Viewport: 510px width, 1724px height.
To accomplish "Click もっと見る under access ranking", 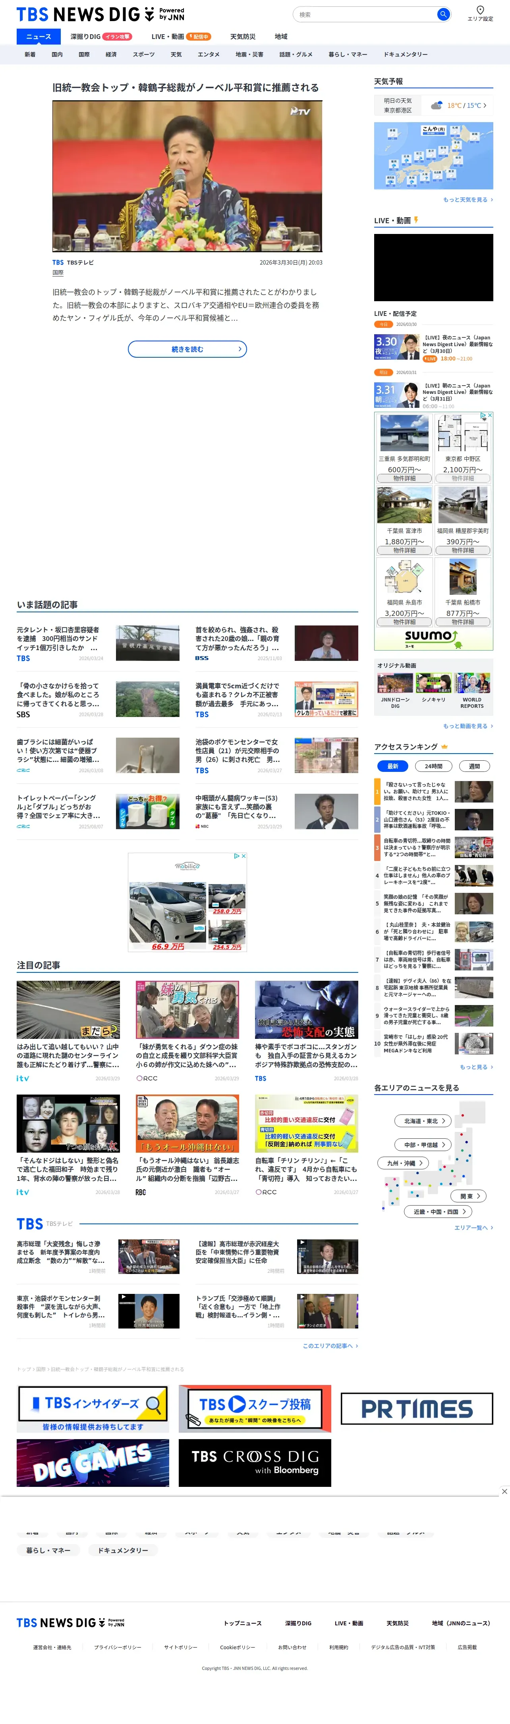I will coord(476,1067).
